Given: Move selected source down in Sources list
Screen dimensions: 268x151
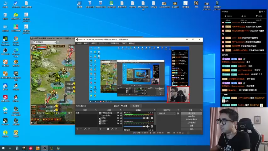Looking at the screenshot, I should coord(116,129).
